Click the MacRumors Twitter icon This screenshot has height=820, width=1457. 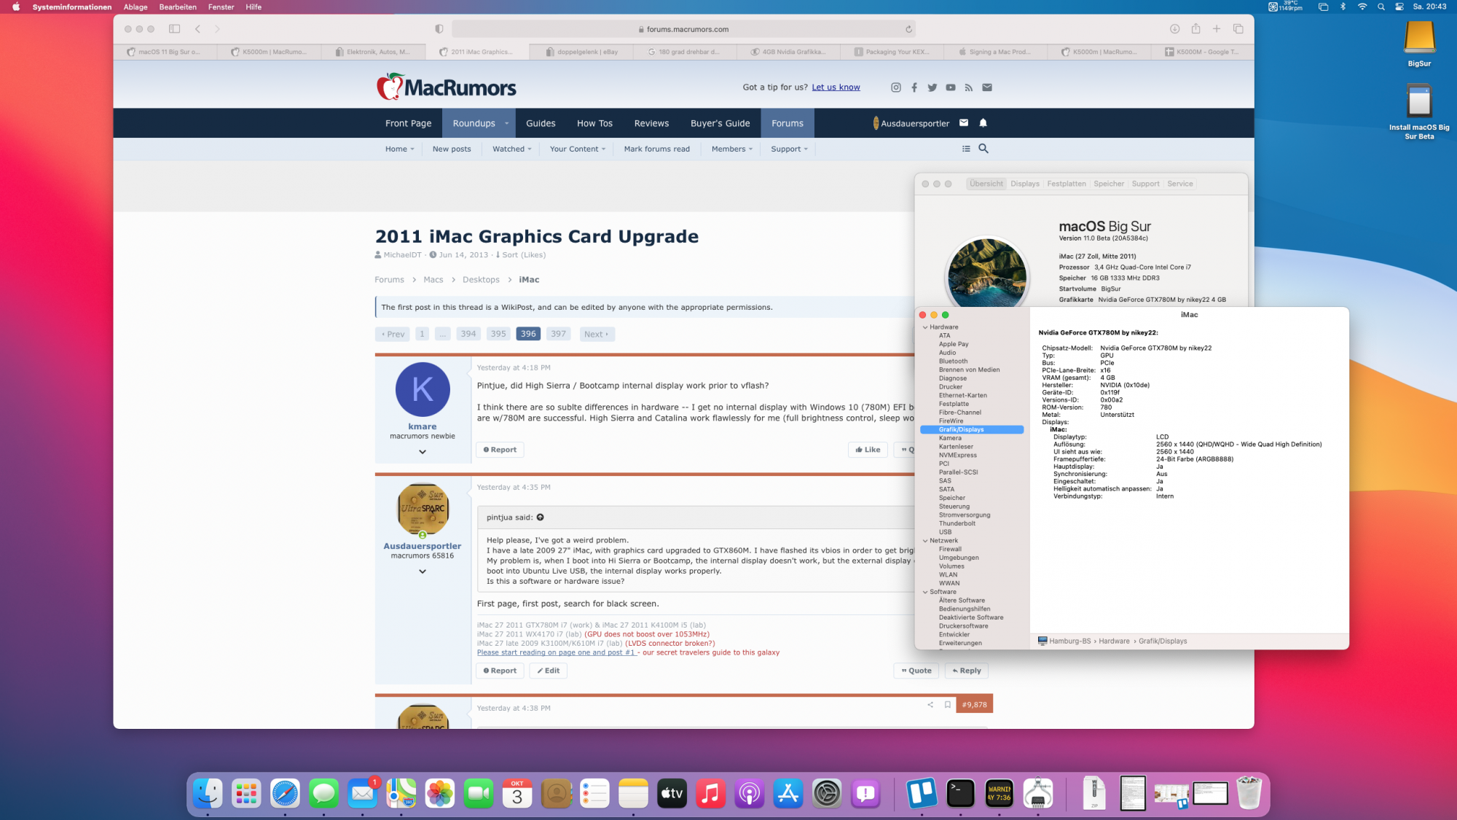click(932, 87)
